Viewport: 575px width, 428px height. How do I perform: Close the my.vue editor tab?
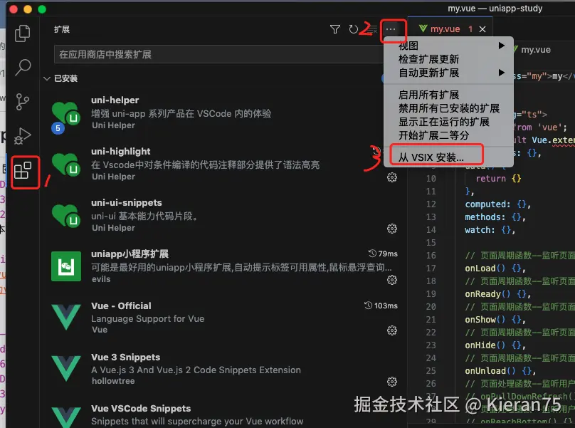point(482,29)
